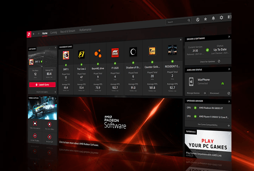The width and height of the screenshot is (254, 171).
Task: Click the search magnifier icon
Action: coord(189,20)
